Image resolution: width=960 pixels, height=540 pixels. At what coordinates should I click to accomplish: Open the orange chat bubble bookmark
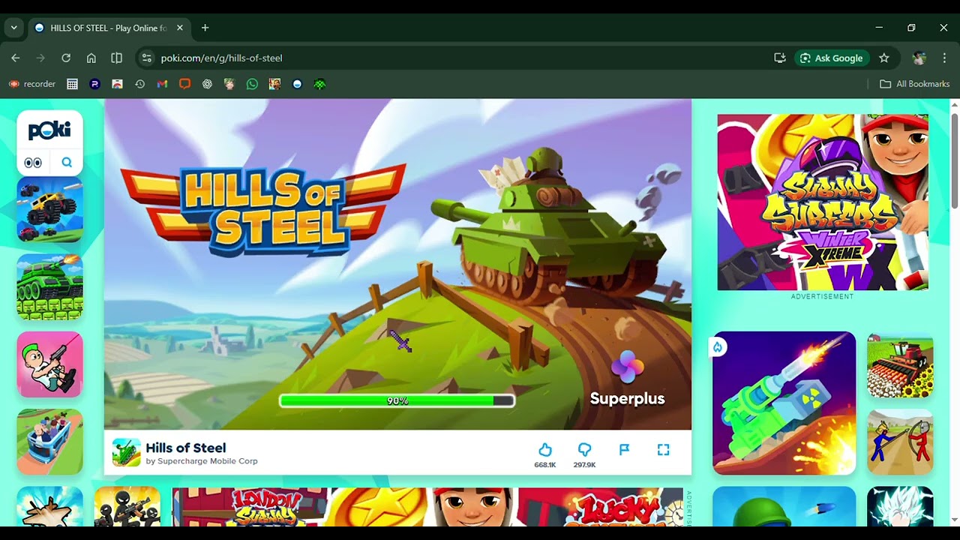[x=184, y=84]
